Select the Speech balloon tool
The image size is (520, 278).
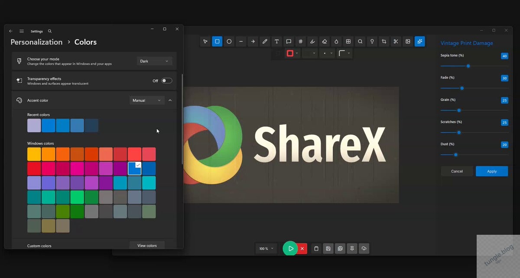coord(289,42)
